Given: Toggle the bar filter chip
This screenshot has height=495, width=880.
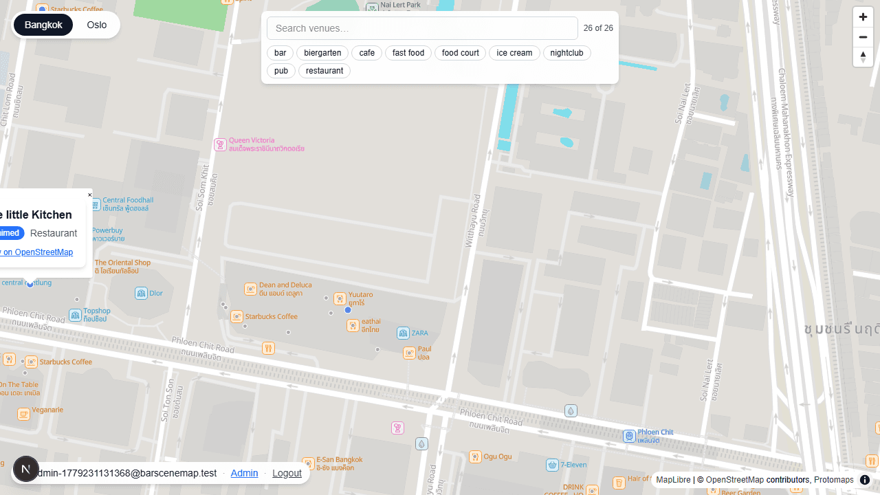Looking at the screenshot, I should 280,53.
